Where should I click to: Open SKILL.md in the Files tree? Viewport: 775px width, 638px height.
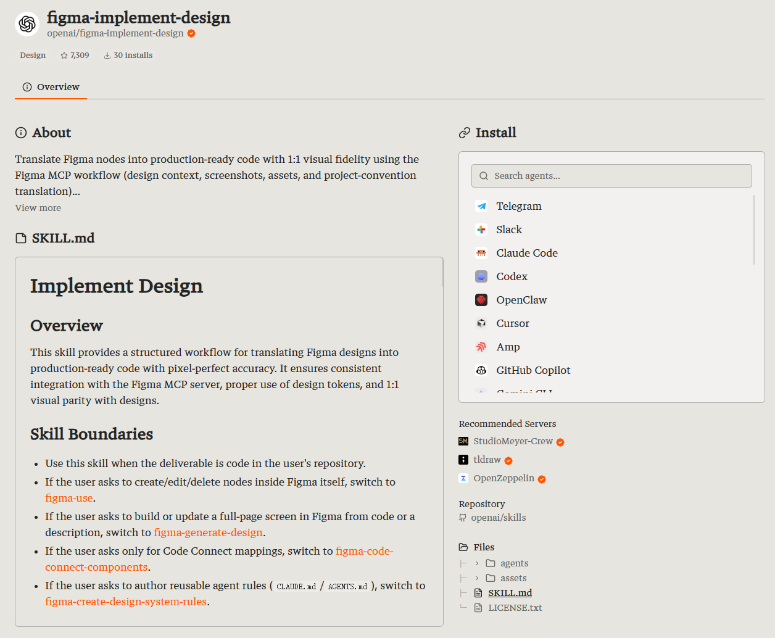click(510, 593)
